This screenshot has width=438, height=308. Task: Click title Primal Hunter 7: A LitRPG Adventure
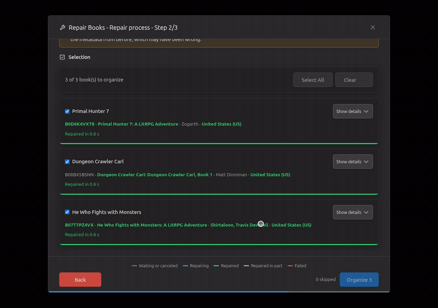[x=138, y=124]
